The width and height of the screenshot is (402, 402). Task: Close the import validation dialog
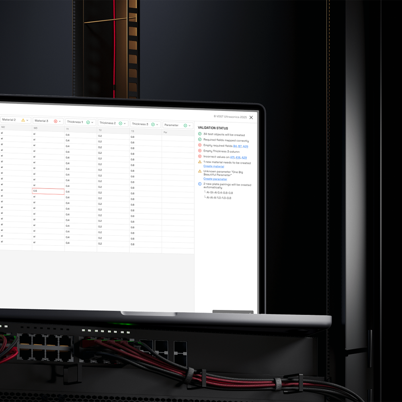click(x=251, y=117)
